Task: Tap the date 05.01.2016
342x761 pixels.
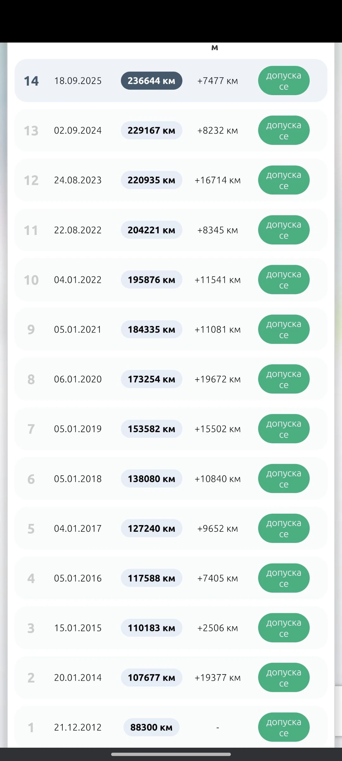Action: [x=78, y=578]
